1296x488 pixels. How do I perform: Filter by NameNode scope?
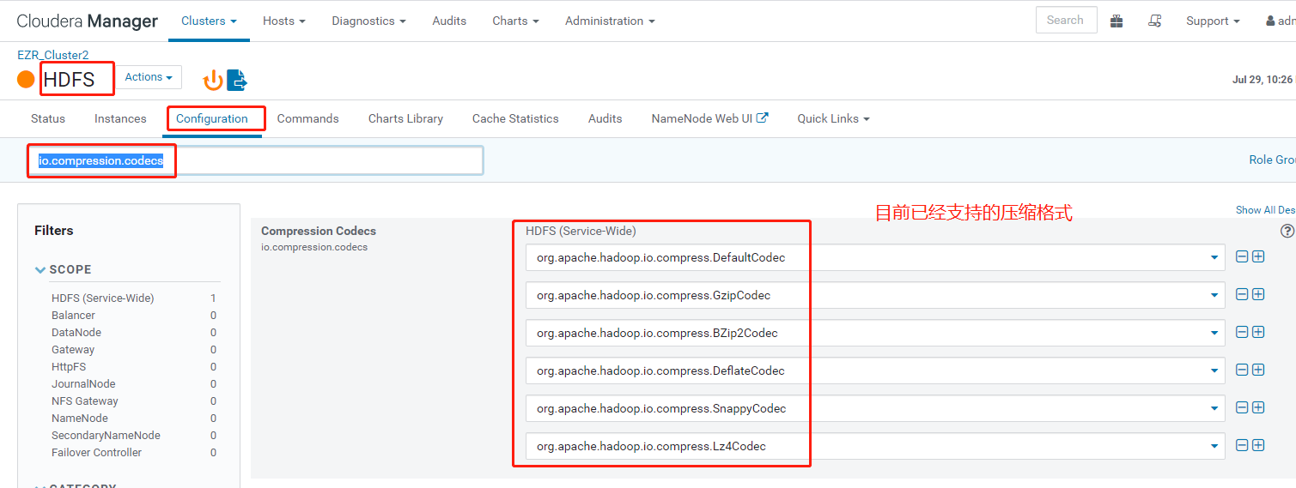(x=80, y=419)
